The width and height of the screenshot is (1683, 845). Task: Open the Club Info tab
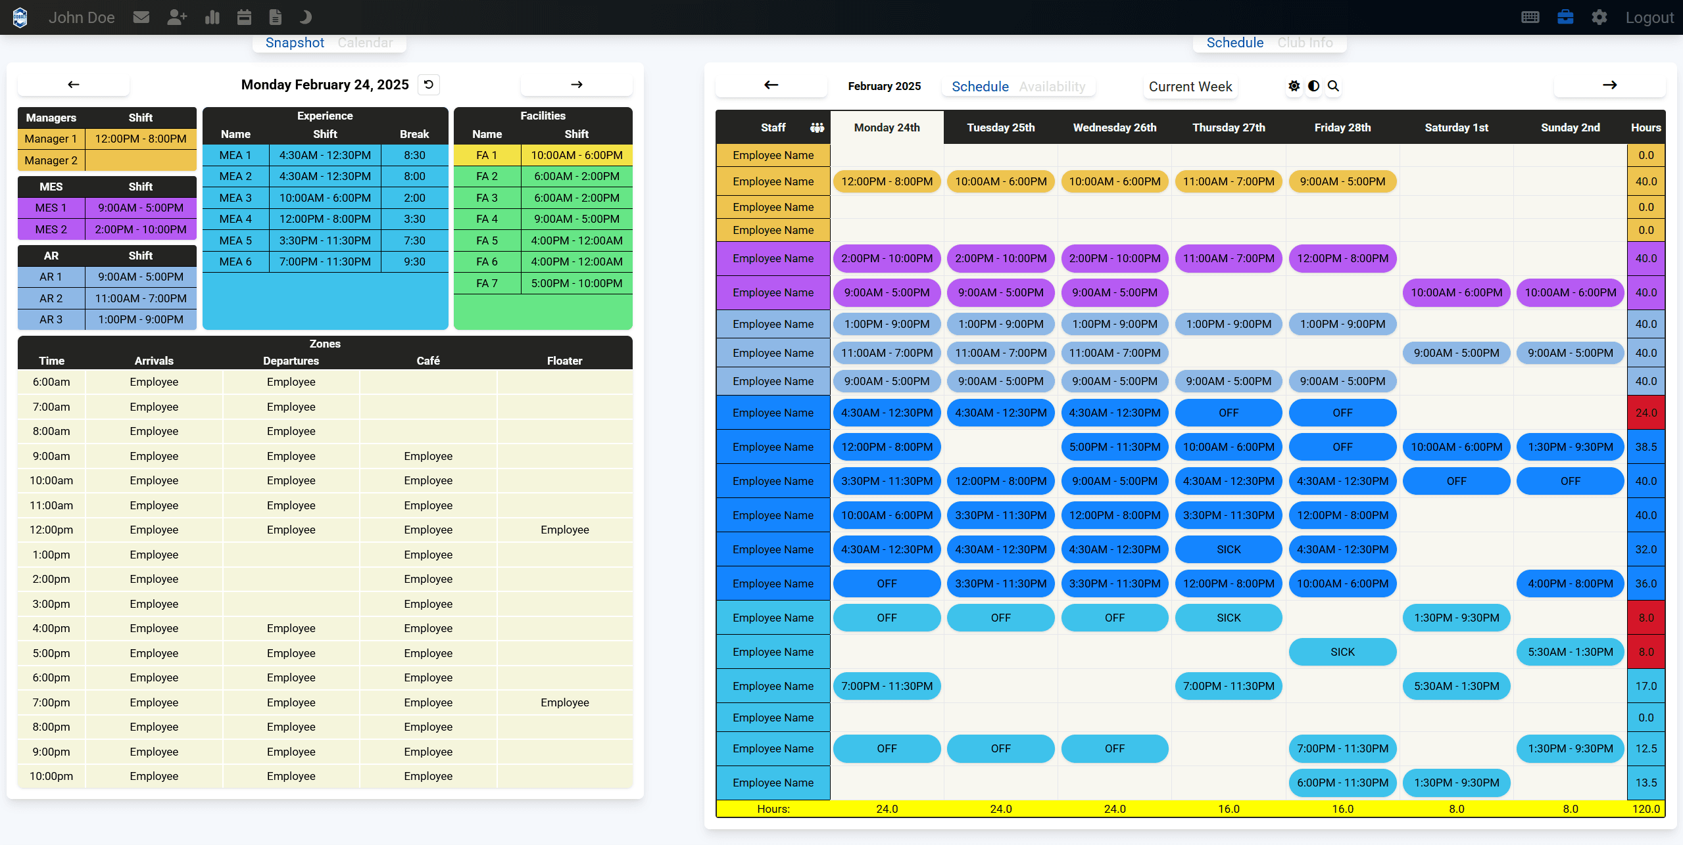[1306, 42]
